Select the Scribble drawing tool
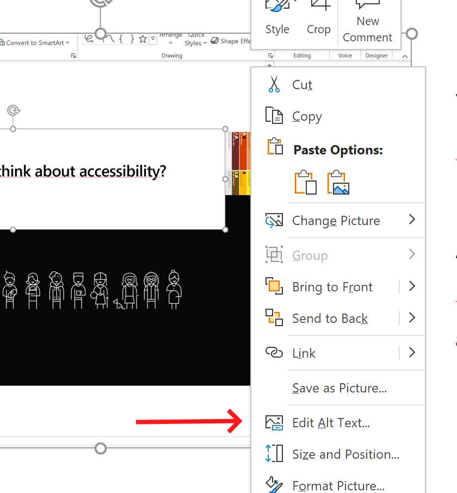The height and width of the screenshot is (493, 457). [88, 38]
